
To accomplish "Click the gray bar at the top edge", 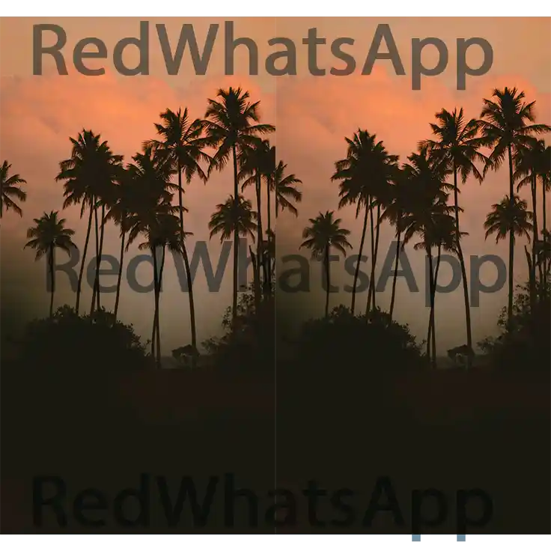I will (275, 14).
